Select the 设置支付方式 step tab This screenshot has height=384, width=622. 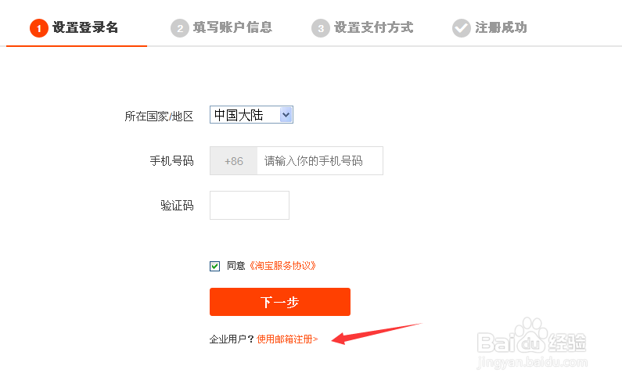click(x=373, y=28)
